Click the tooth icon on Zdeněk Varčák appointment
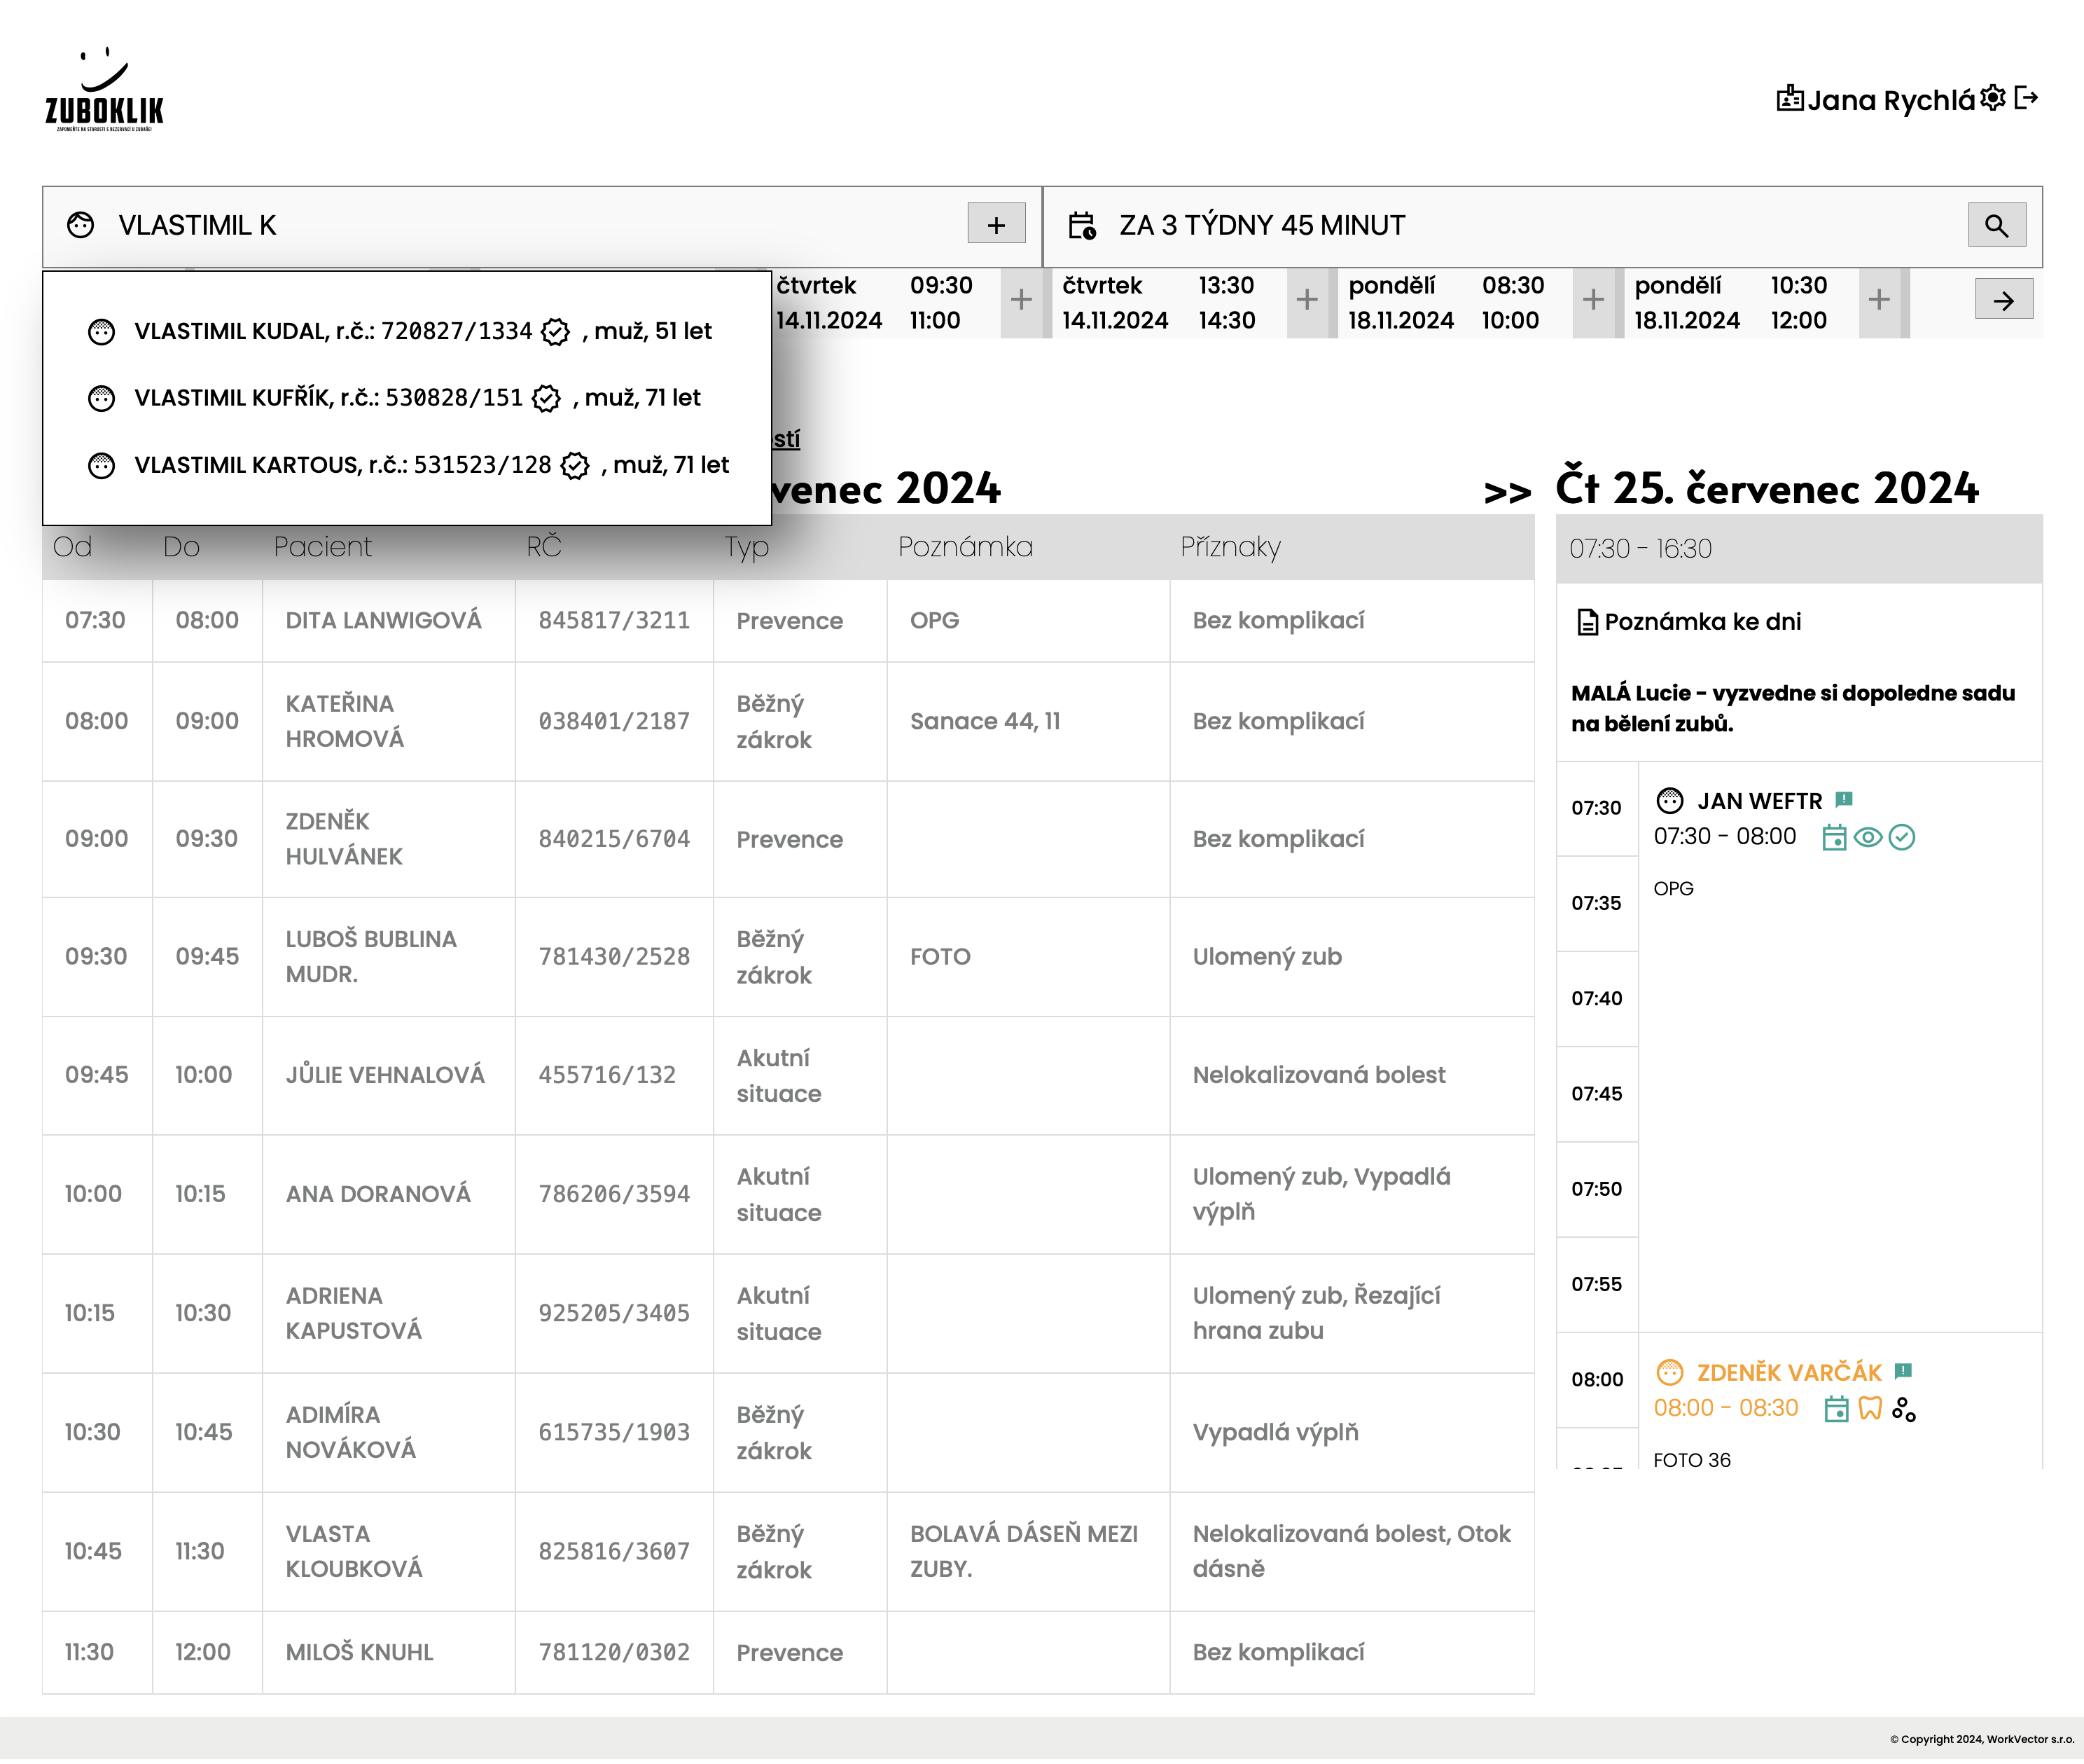The width and height of the screenshot is (2084, 1764). coord(1870,1409)
